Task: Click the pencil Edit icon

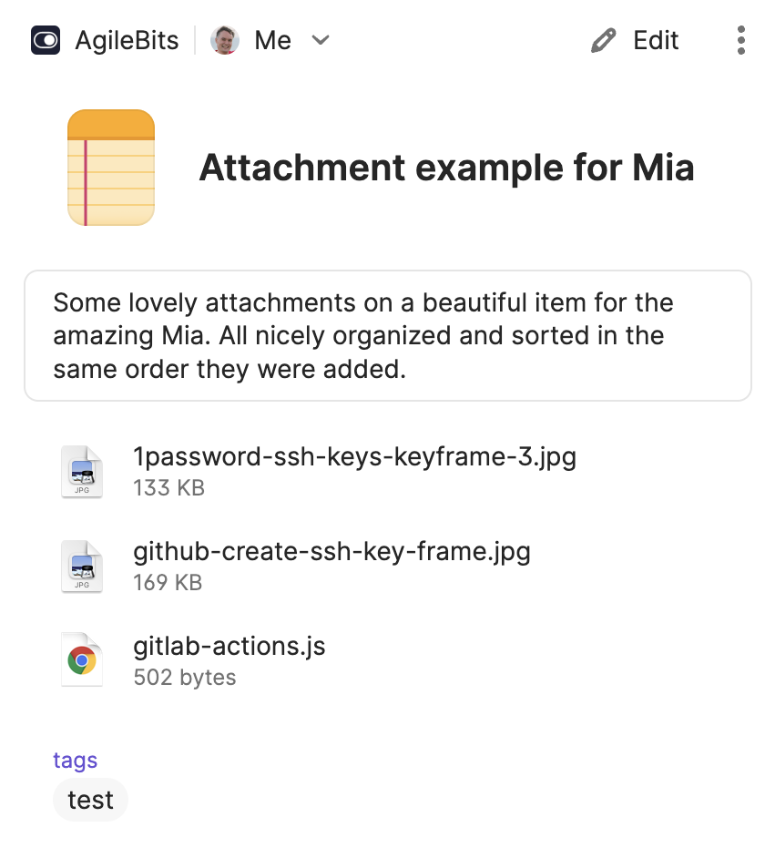Action: (x=603, y=40)
